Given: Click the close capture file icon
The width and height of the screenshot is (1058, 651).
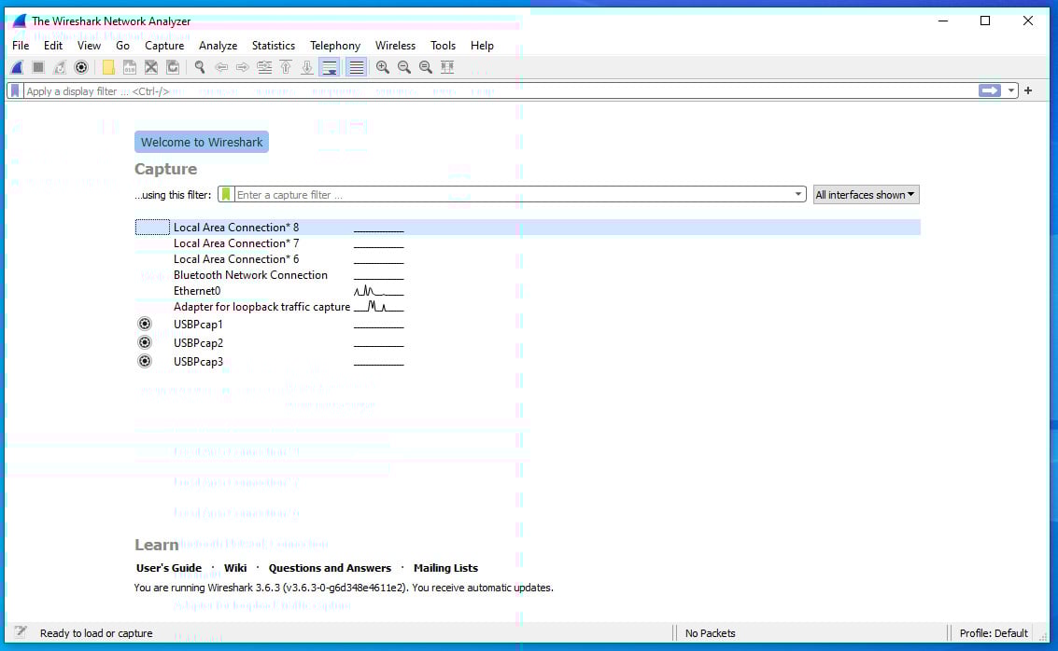Looking at the screenshot, I should (151, 67).
